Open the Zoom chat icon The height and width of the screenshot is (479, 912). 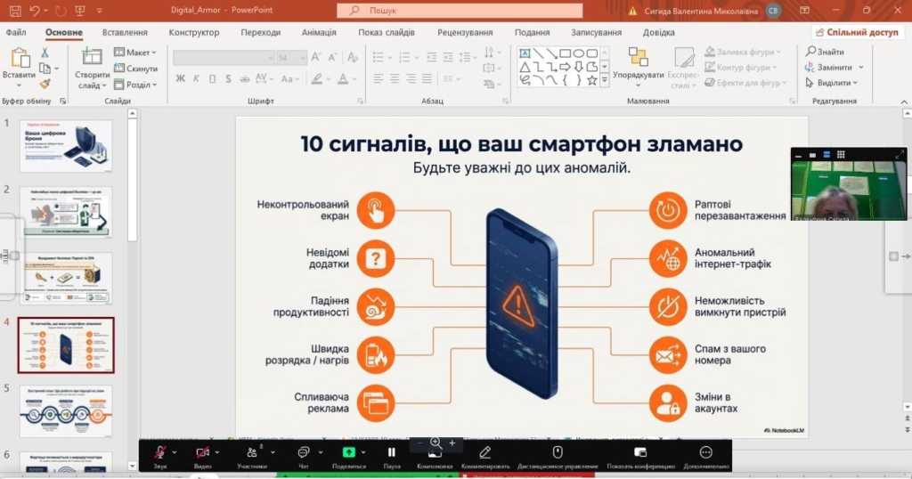coord(303,452)
